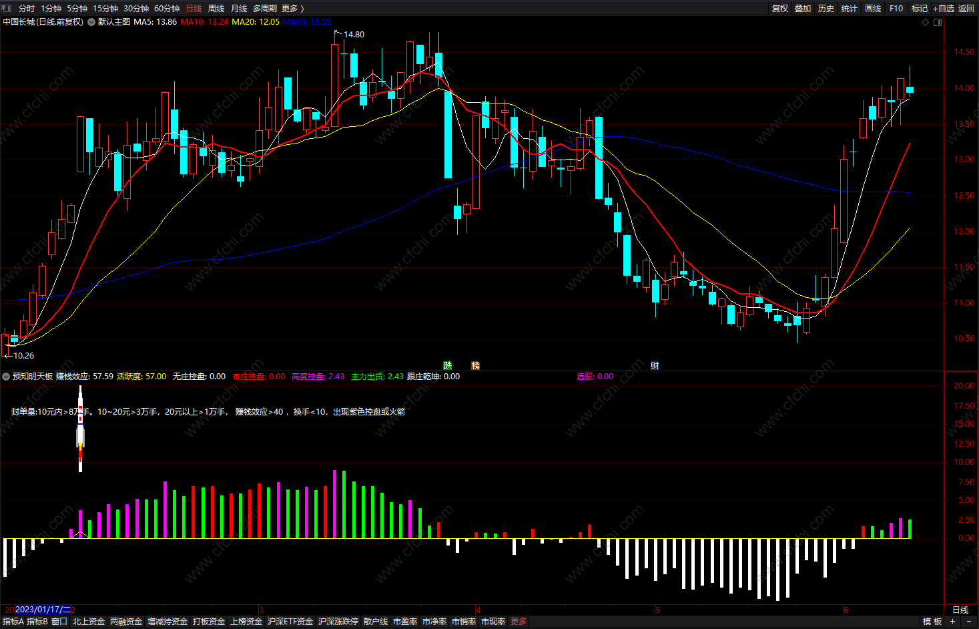
Task: Click the 财 event marker
Action: (655, 365)
